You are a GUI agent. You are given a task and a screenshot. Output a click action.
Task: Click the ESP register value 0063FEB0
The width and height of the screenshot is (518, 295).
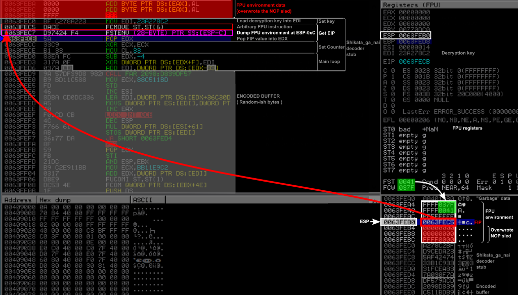tap(415, 36)
